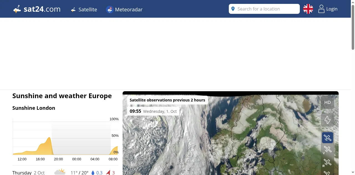Open the UK flag language selector
Screen dimensions: 355x175
pyautogui.click(x=308, y=9)
